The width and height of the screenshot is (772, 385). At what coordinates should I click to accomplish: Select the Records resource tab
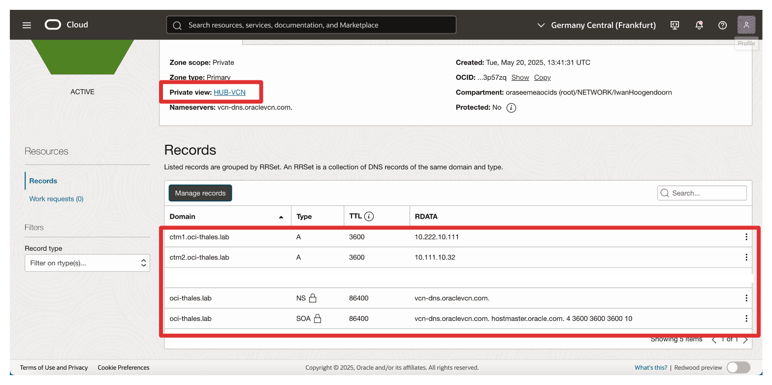(43, 181)
